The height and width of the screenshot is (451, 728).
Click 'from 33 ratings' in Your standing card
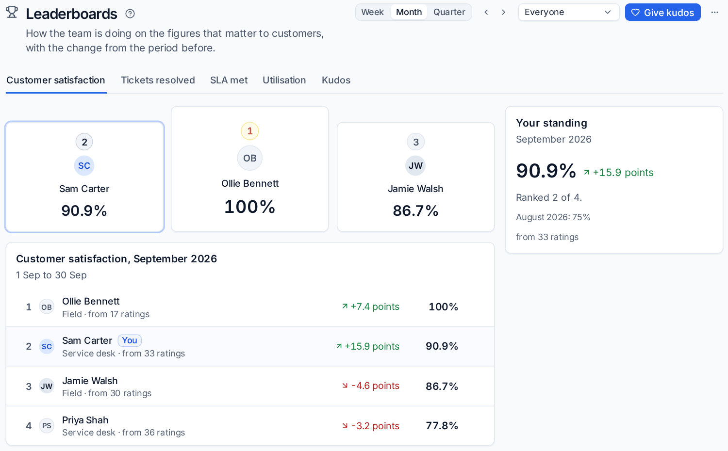547,237
